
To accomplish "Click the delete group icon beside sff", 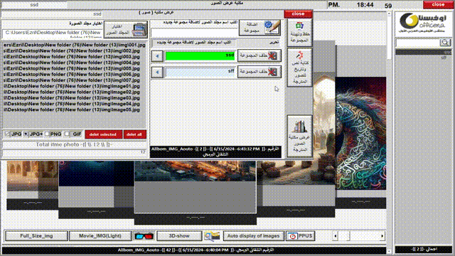I will [x=272, y=72].
